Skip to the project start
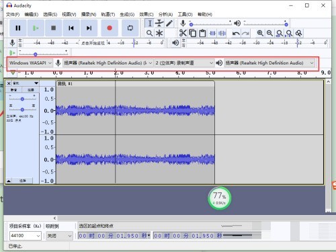Screen dimensions: 336x252 71,28
